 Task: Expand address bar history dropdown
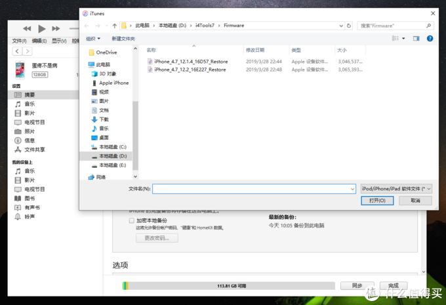coord(341,26)
